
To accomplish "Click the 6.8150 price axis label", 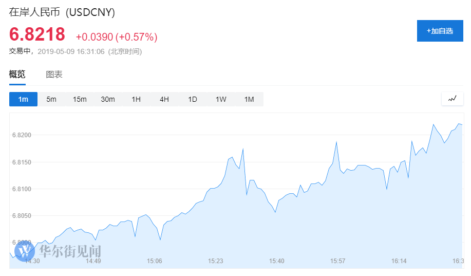I will [x=22, y=162].
